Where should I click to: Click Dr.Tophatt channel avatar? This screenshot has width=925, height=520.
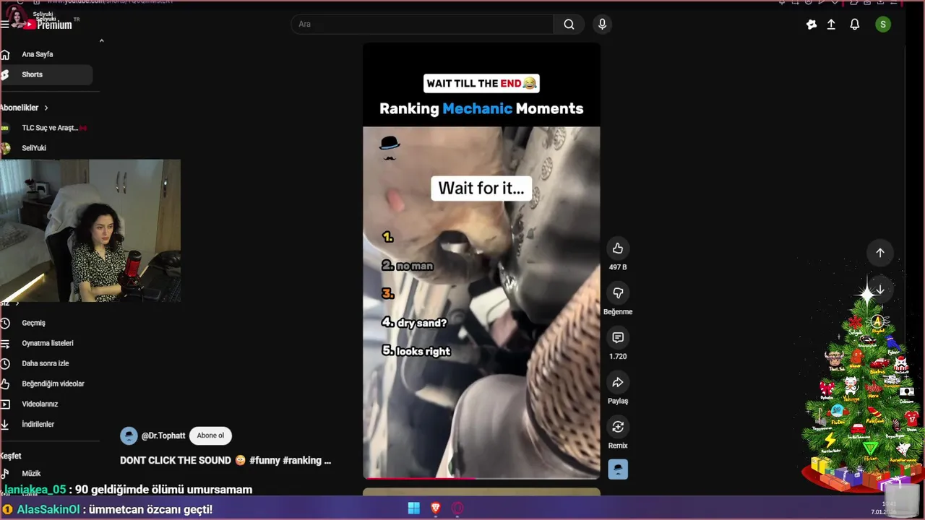(129, 435)
